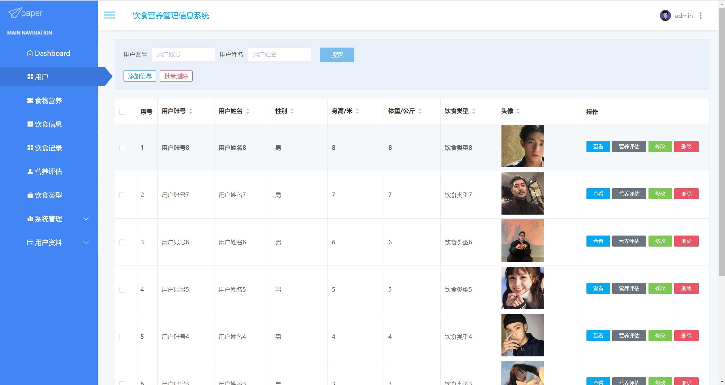The height and width of the screenshot is (385, 725).
Task: Toggle the hamburger menu icon
Action: point(109,15)
